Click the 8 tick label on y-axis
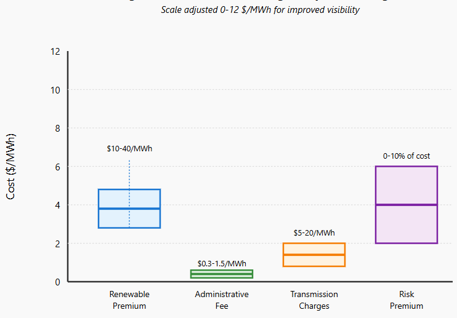Viewport: 457px width, 318px height. 57,129
